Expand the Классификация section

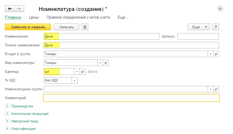pyautogui.click(x=7, y=129)
